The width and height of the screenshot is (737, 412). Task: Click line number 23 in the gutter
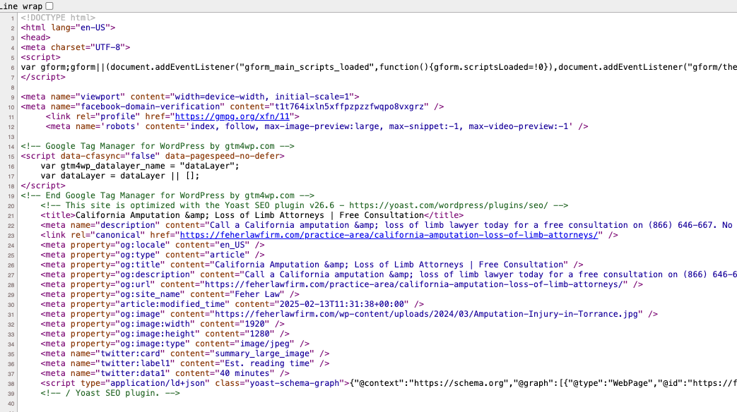tap(12, 235)
